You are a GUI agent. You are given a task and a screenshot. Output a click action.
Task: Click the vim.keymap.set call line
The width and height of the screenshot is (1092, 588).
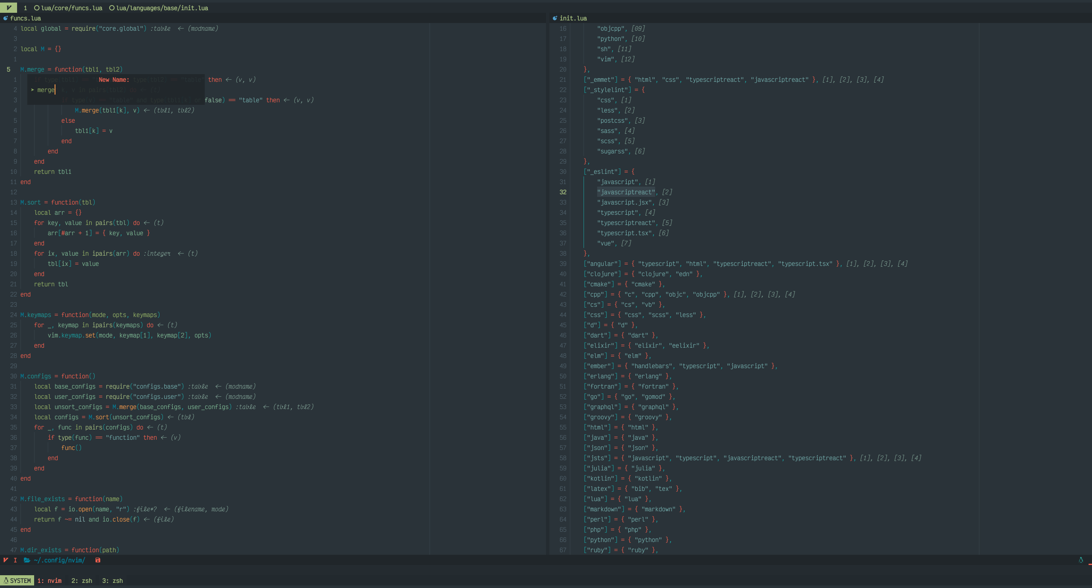coord(130,335)
